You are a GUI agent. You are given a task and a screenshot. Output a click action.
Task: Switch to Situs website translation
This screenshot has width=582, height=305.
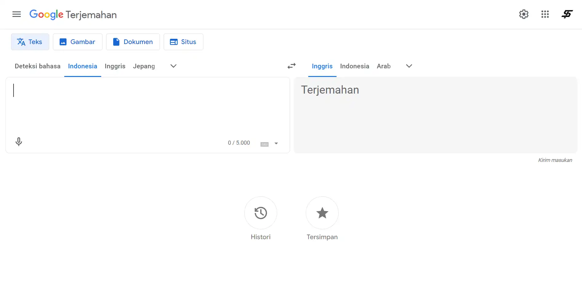[183, 42]
